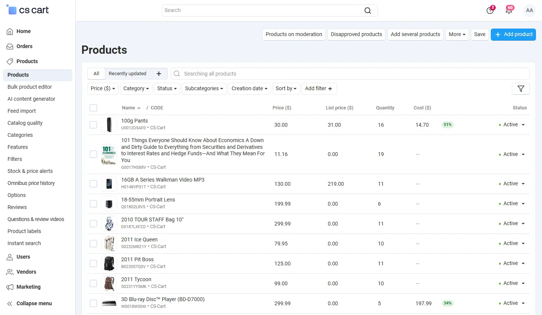Click the 51% margin badge for 100g Pants

point(448,125)
